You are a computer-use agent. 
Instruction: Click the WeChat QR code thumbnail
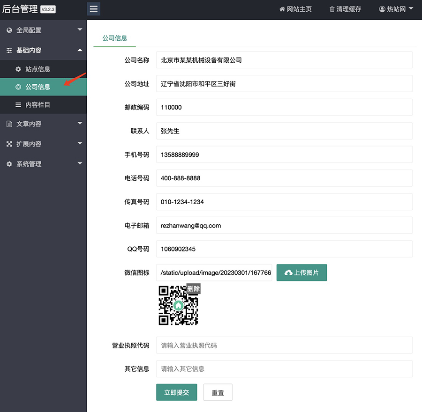tap(178, 305)
